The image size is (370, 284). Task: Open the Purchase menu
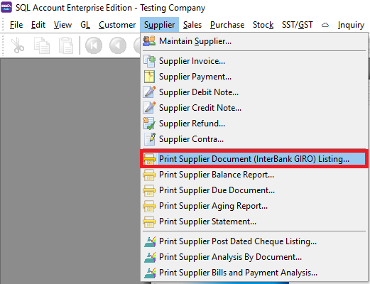pyautogui.click(x=227, y=25)
